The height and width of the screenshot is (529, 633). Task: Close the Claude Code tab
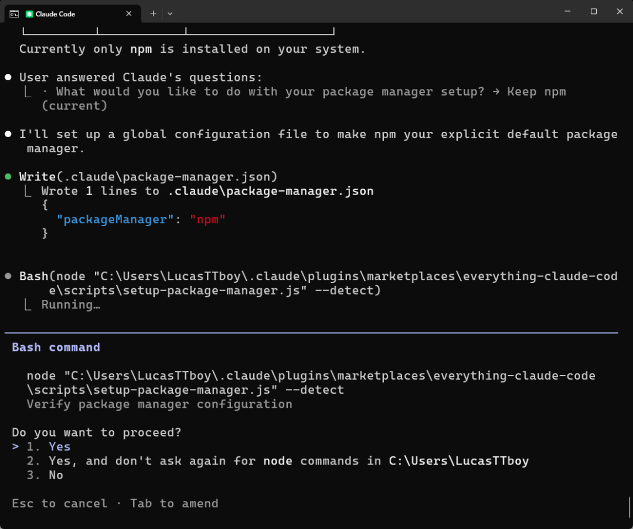[129, 13]
